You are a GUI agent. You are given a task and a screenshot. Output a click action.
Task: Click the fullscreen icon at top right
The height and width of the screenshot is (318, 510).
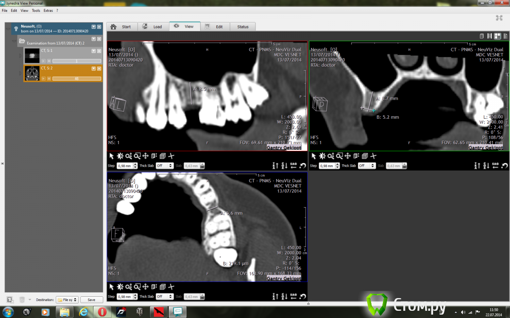(499, 18)
